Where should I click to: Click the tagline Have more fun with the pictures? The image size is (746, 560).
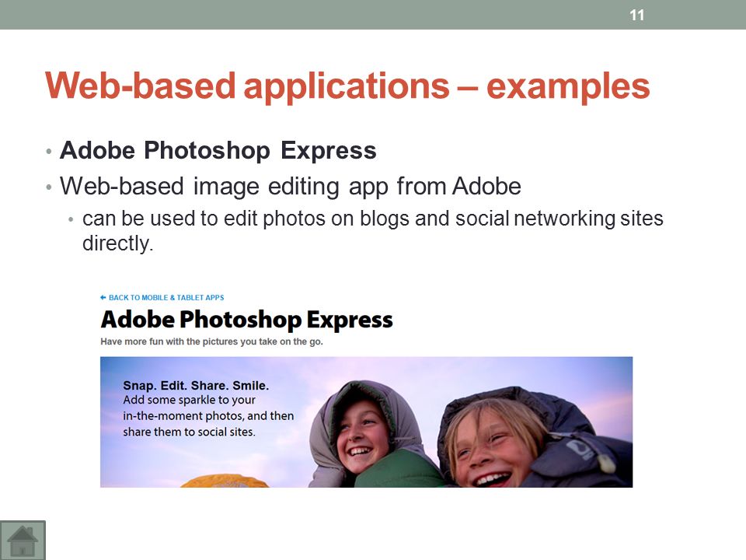pos(211,341)
